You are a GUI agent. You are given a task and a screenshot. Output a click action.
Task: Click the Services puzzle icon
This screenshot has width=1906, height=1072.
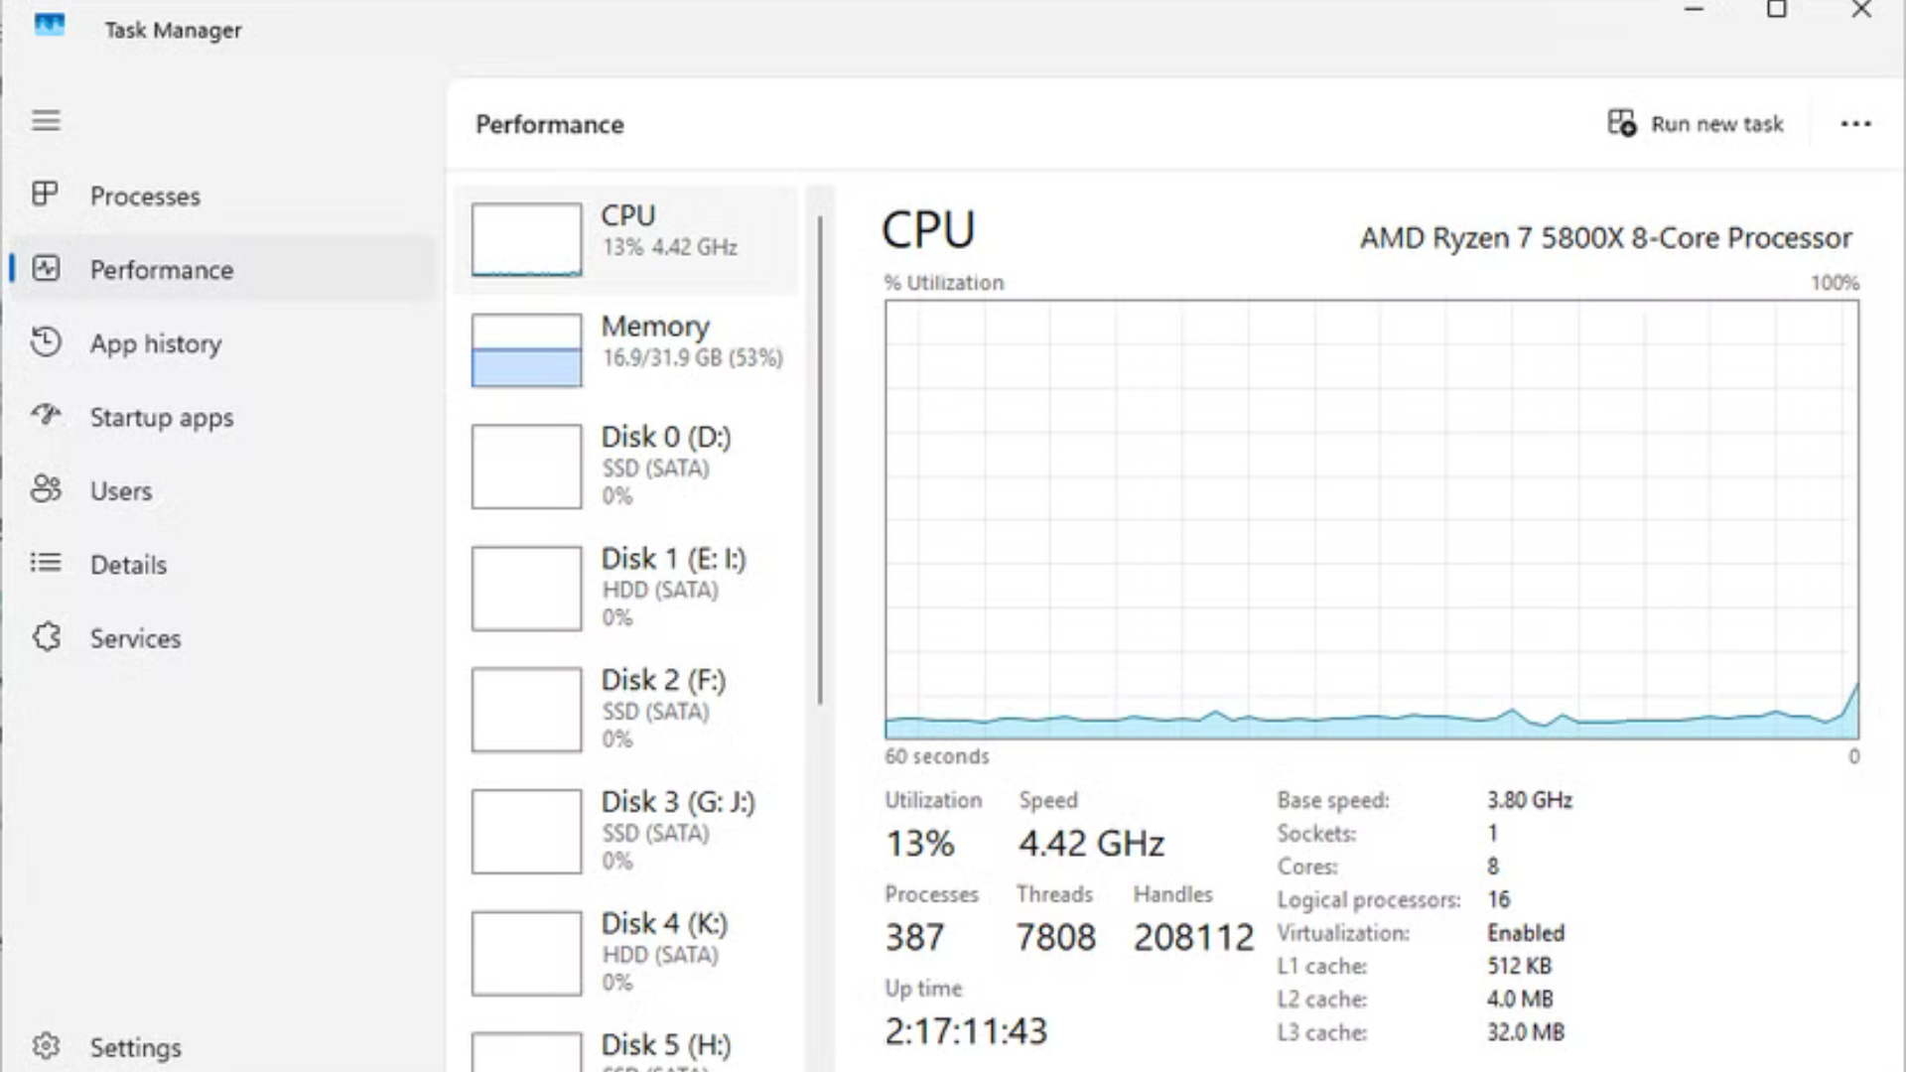point(46,637)
